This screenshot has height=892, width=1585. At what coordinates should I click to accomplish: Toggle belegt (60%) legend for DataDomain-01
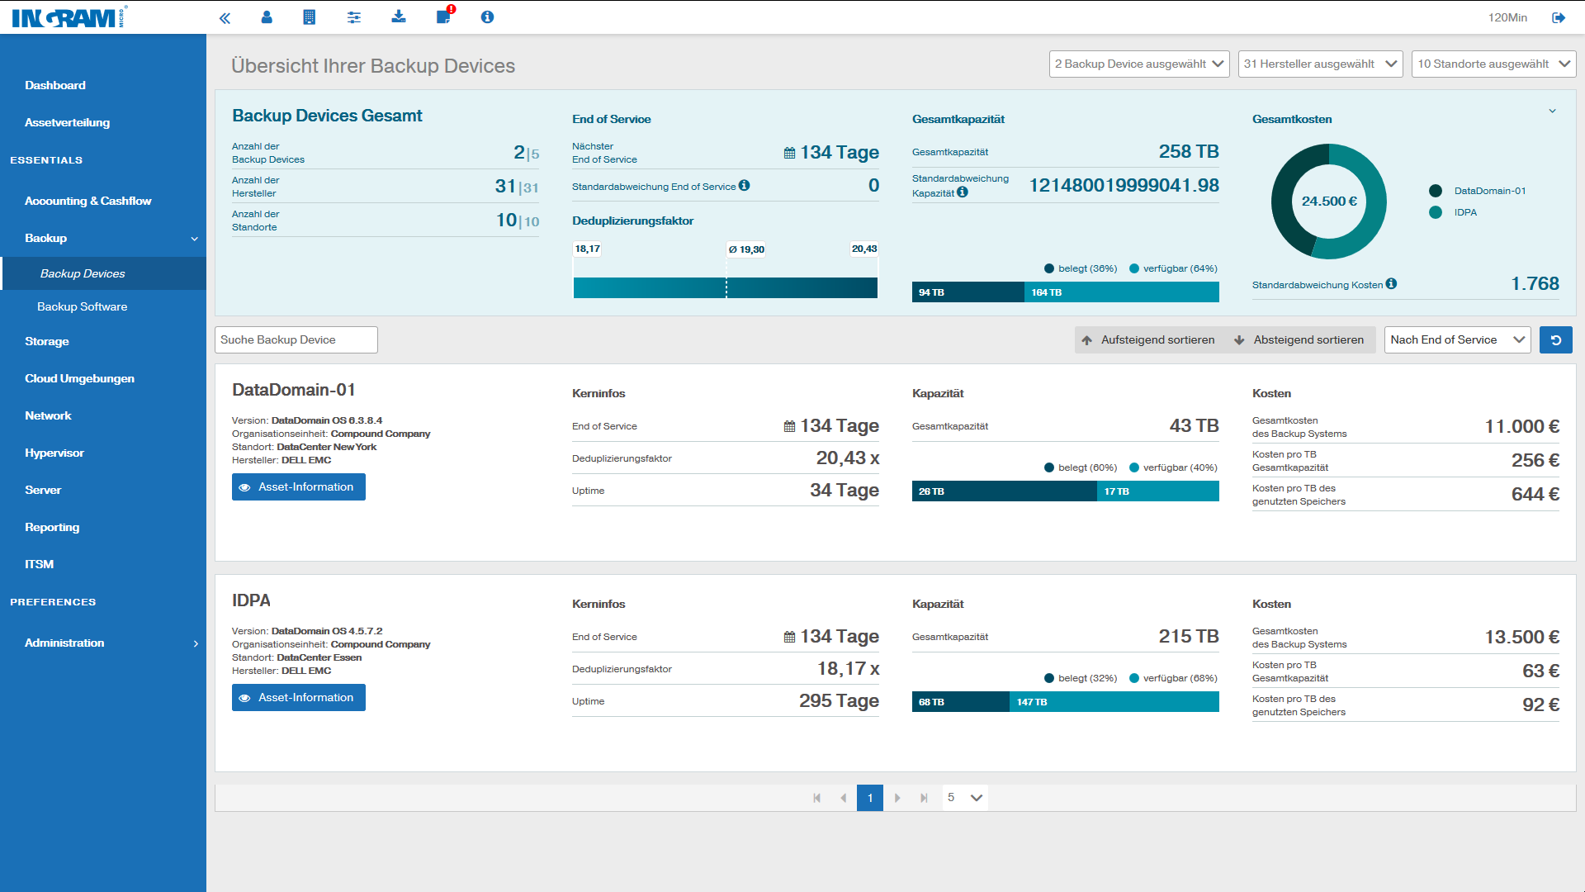1081,467
